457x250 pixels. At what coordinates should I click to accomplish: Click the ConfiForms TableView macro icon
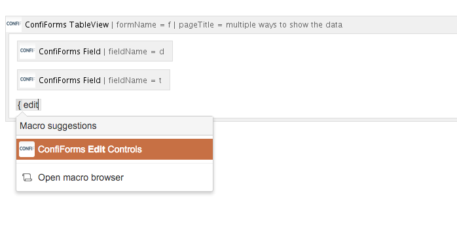(x=14, y=24)
